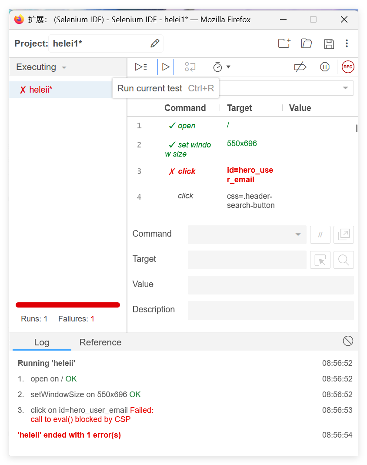Switch to the Log tab
The image size is (367, 465).
[x=41, y=342]
